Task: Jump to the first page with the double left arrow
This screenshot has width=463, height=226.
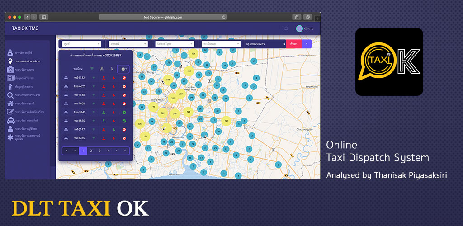Action: coord(66,151)
